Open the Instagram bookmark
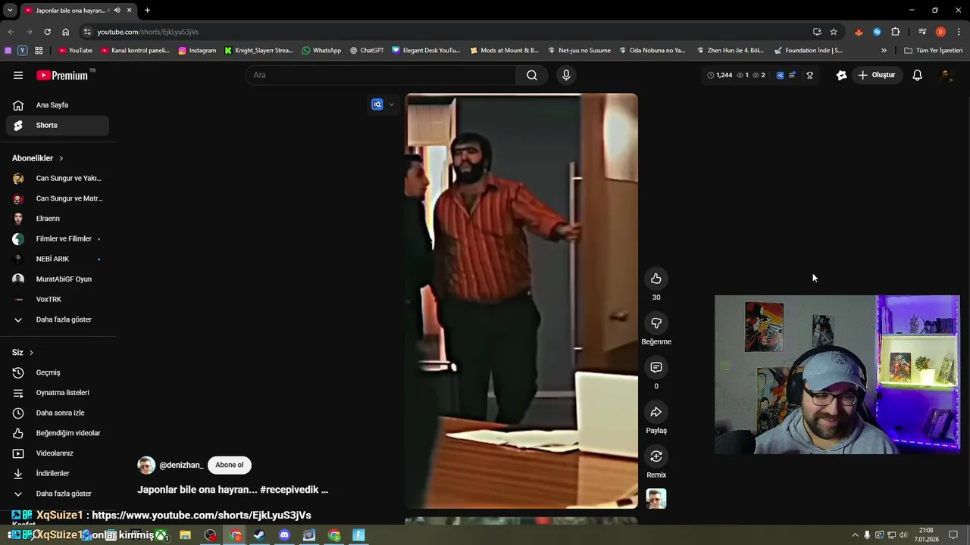This screenshot has height=545, width=970. 197,51
